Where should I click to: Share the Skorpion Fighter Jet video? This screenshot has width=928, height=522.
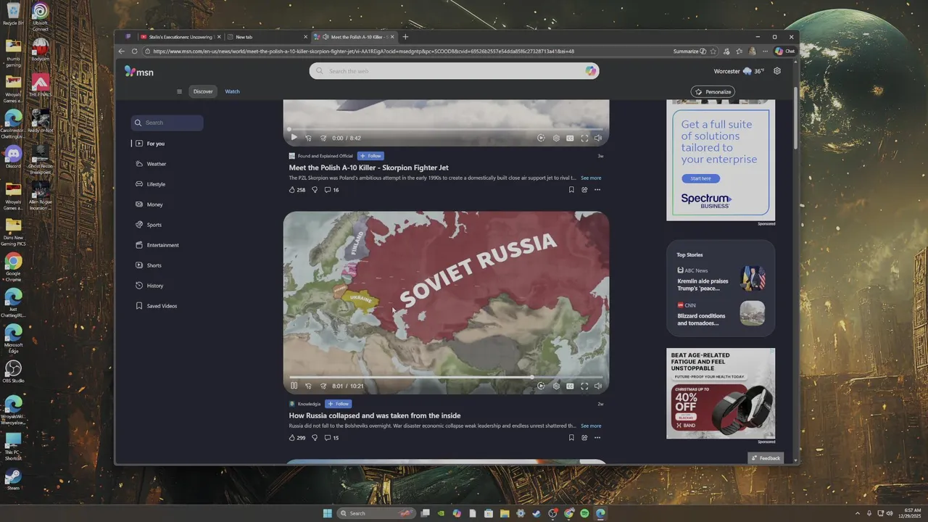pyautogui.click(x=584, y=190)
